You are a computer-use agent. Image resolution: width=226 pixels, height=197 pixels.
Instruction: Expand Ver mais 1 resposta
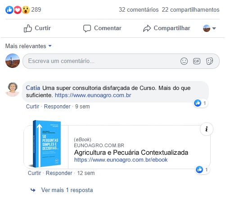point(67,190)
